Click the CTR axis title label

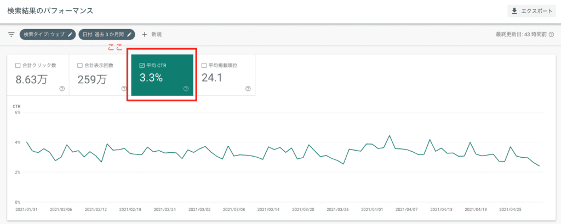tap(16, 107)
